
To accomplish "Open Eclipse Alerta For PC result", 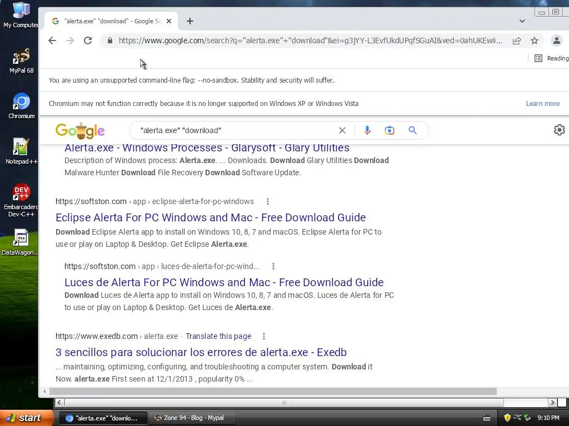I will [211, 217].
